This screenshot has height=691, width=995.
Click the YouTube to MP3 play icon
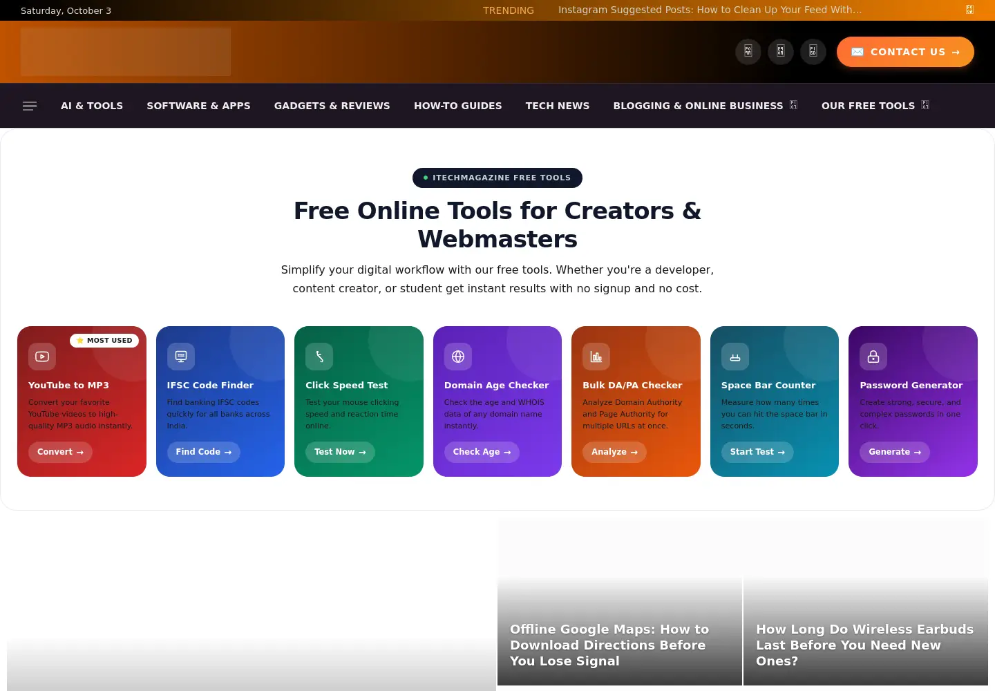tap(42, 357)
